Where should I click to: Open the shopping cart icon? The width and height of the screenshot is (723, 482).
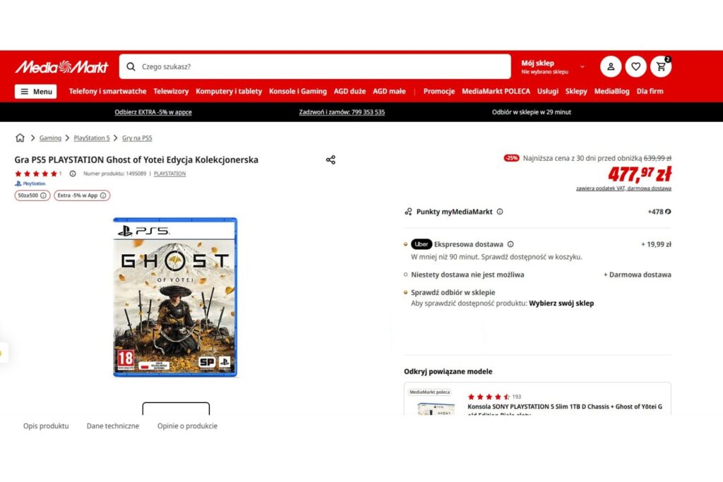pyautogui.click(x=661, y=67)
